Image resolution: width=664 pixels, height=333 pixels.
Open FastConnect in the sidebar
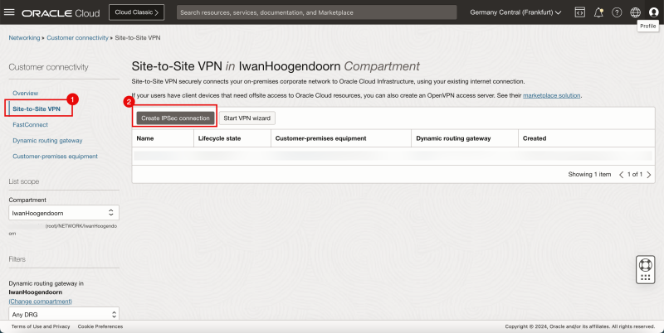30,124
